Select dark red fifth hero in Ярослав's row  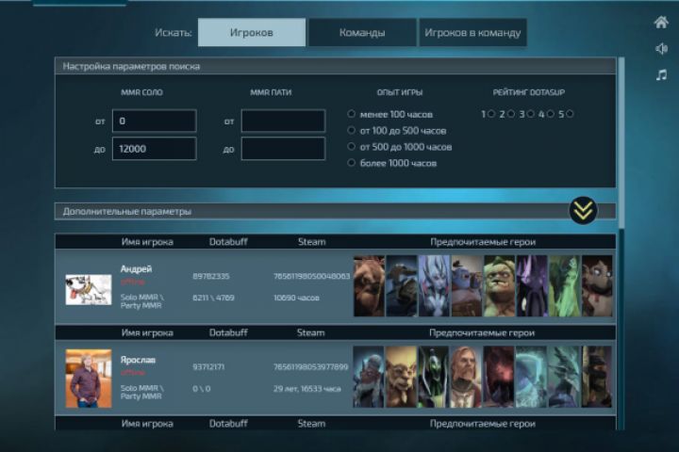click(x=499, y=377)
